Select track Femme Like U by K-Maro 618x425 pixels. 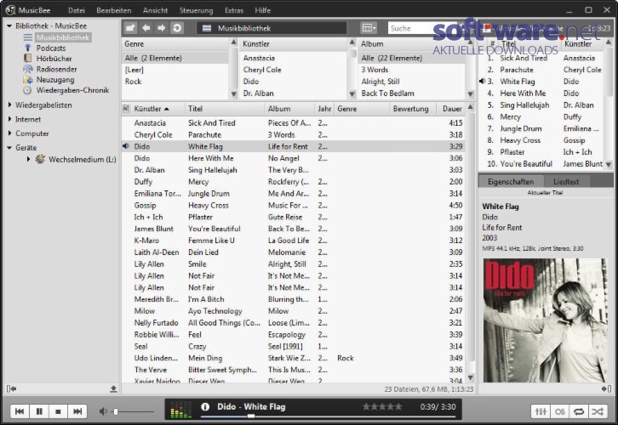pos(293,241)
